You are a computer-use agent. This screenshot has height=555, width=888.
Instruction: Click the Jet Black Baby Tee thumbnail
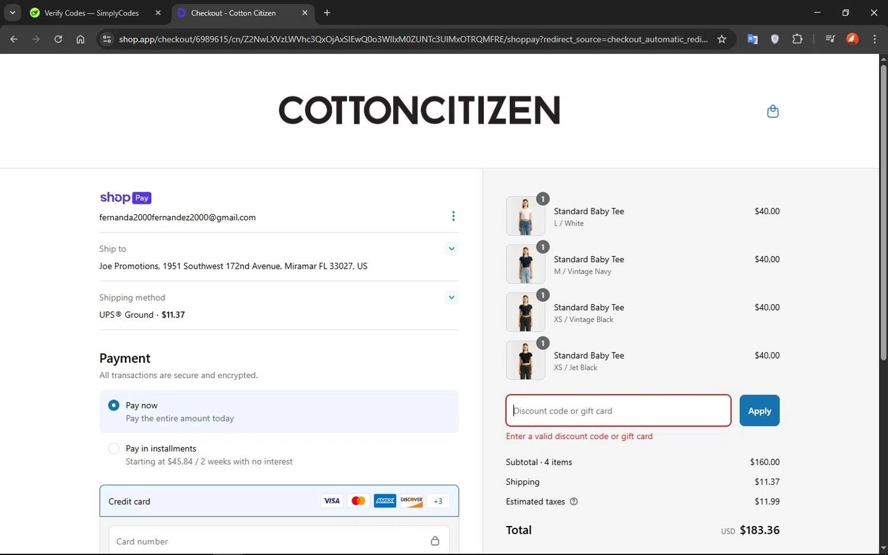[526, 360]
